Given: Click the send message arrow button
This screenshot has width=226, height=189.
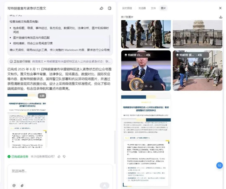Looking at the screenshot, I should pyautogui.click(x=105, y=186).
